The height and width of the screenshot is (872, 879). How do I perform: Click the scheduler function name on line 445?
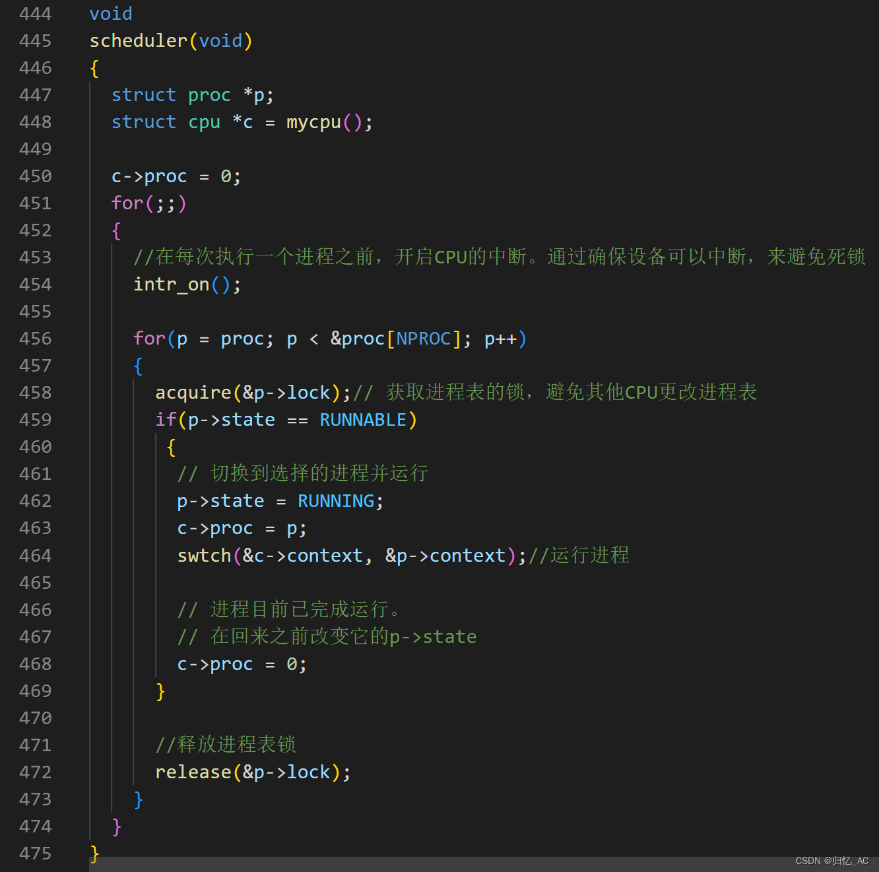139,40
